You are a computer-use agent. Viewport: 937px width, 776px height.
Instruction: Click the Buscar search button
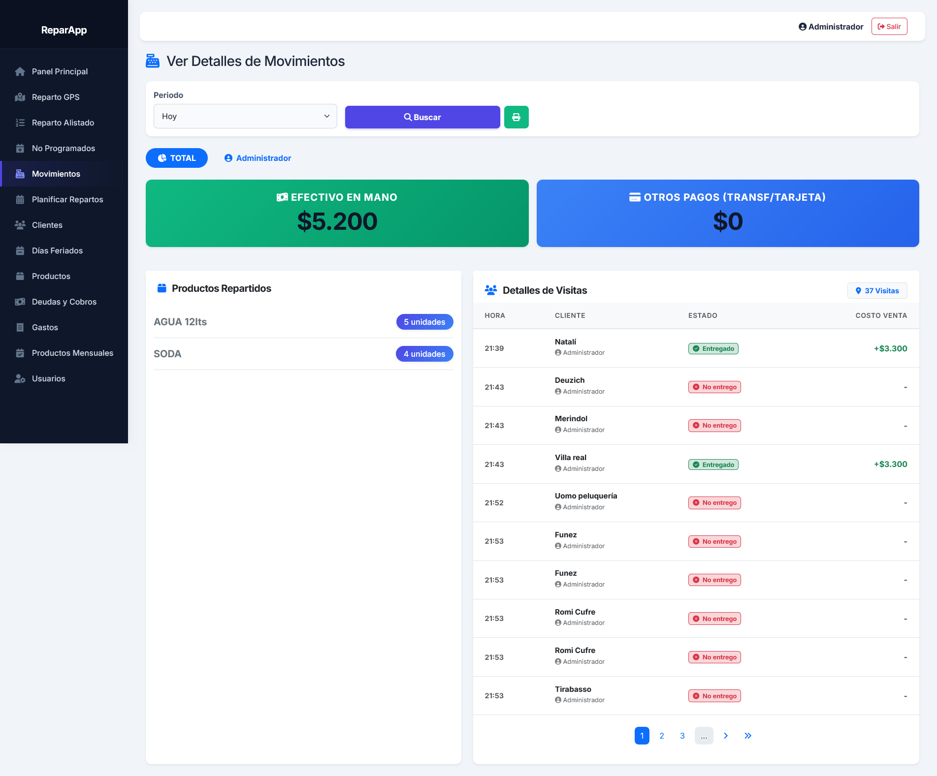click(x=422, y=117)
